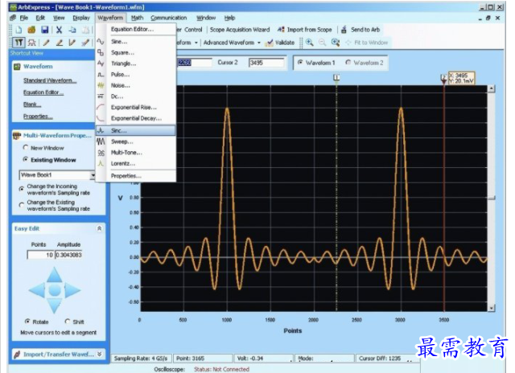
Task: Click the zoom region magnifier icon
Action: coord(336,43)
